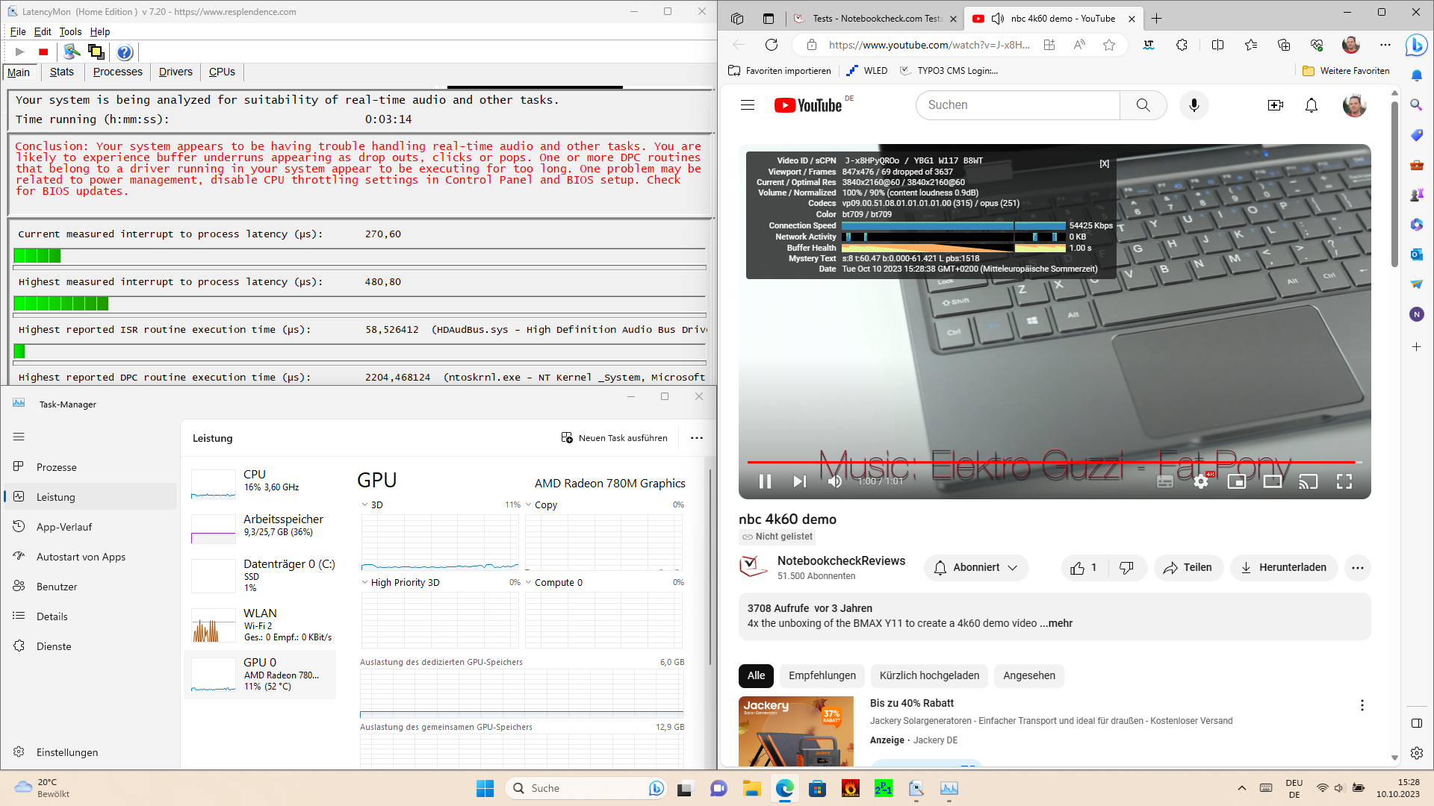Click the YouTube Suchen search field
This screenshot has height=806, width=1434.
1017,105
